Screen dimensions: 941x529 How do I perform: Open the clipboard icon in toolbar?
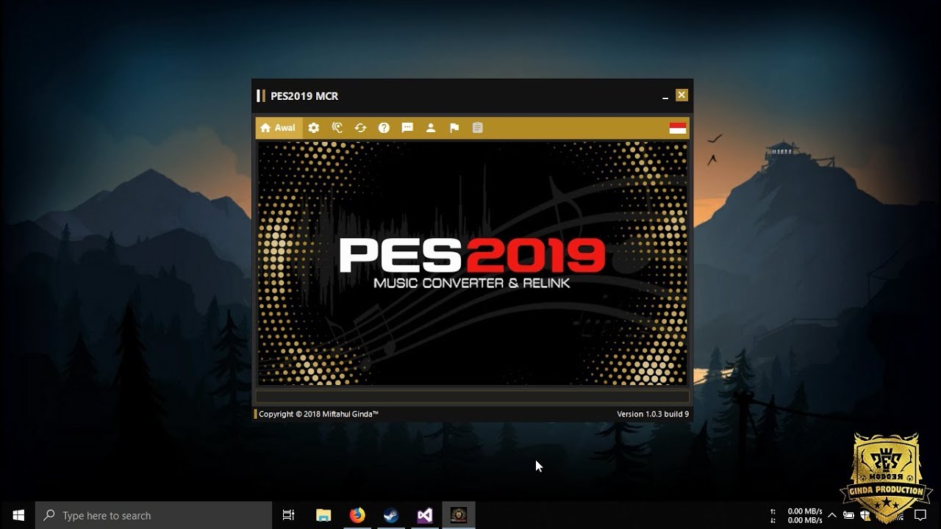[x=478, y=128]
